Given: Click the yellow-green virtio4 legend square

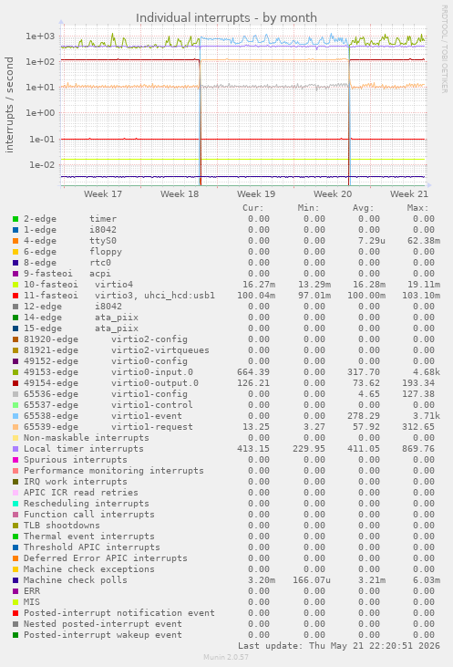Looking at the screenshot, I should [15, 285].
